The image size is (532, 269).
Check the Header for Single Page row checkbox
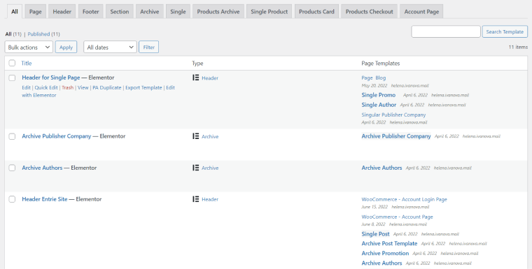click(12, 78)
